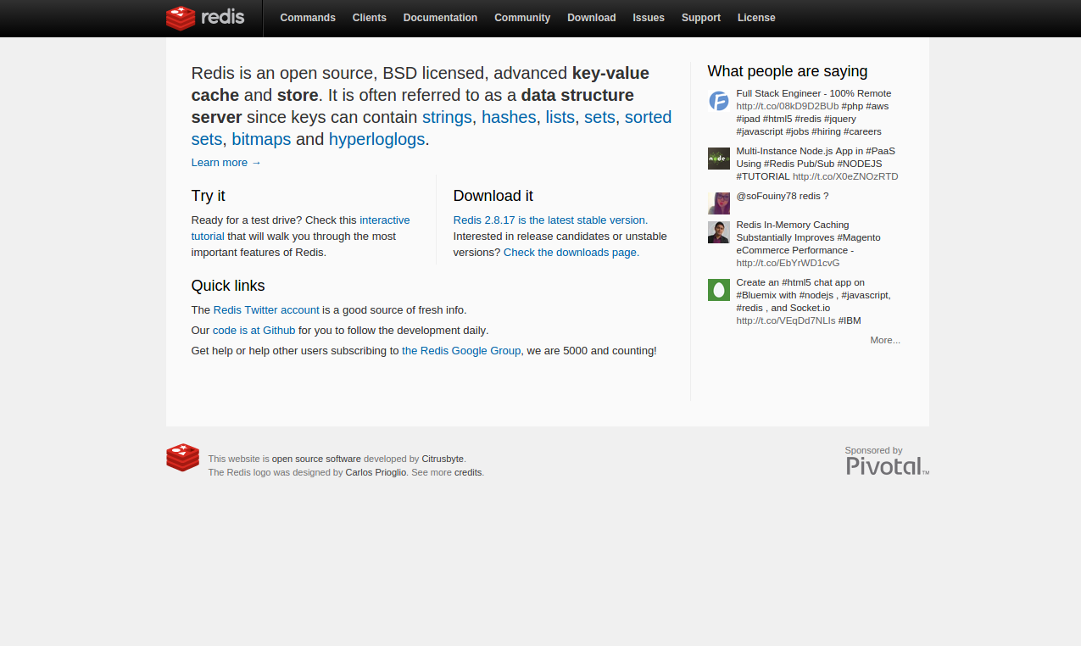1081x646 pixels.
Task: Click More... under What people are saying
Action: [x=885, y=340]
